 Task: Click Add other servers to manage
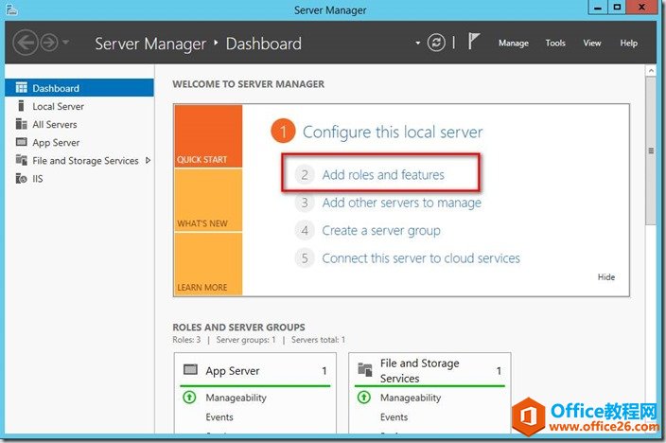(402, 203)
